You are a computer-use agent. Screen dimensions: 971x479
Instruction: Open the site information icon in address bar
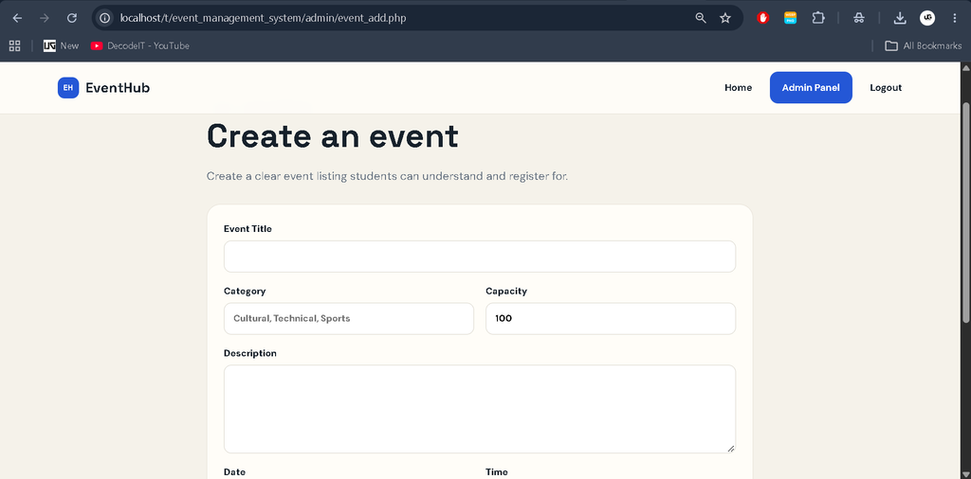pyautogui.click(x=105, y=18)
